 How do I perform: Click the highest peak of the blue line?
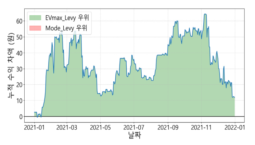tap(205, 14)
